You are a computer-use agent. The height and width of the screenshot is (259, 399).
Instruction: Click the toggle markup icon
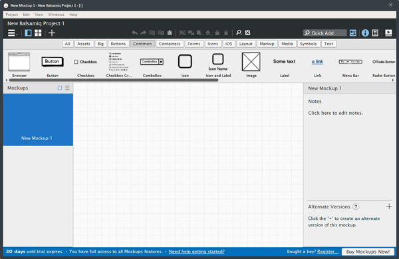[x=247, y=33]
